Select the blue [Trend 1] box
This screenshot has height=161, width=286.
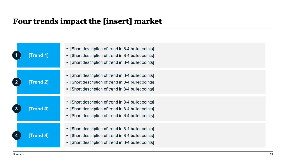(39, 55)
